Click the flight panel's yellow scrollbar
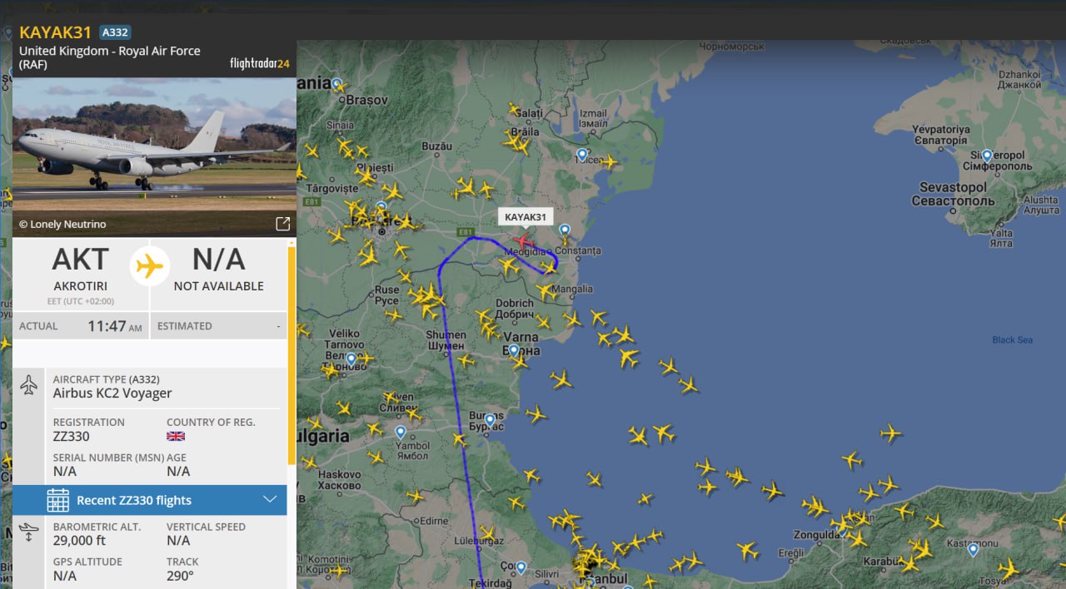 point(291,349)
